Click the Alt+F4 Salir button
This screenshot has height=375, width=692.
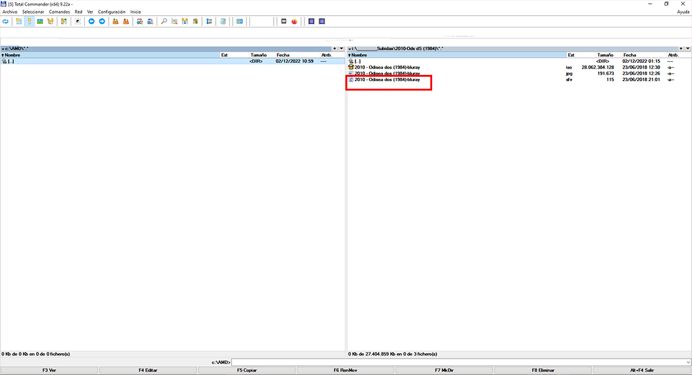click(642, 370)
